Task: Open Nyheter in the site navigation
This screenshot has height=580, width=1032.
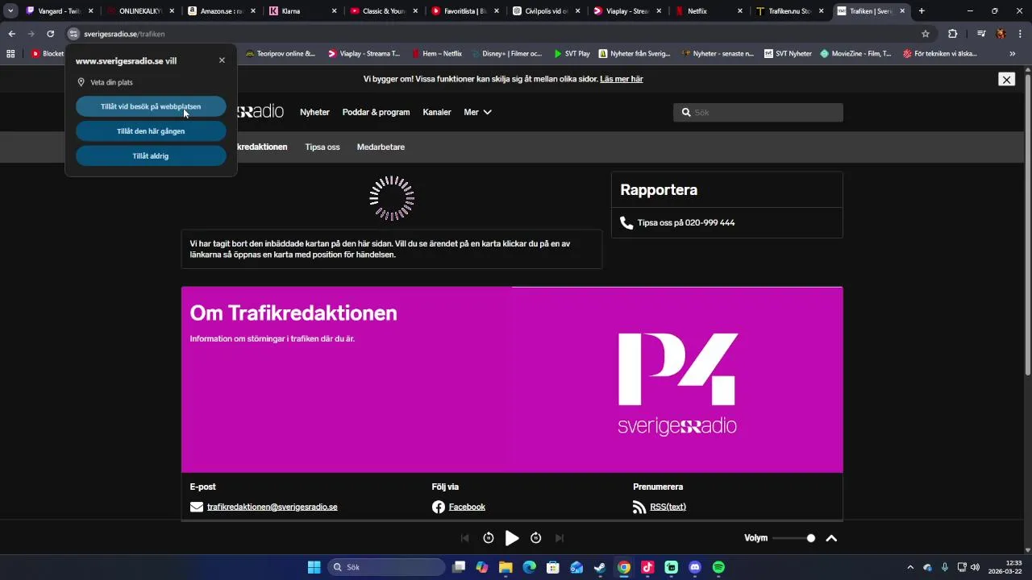Action: [314, 112]
